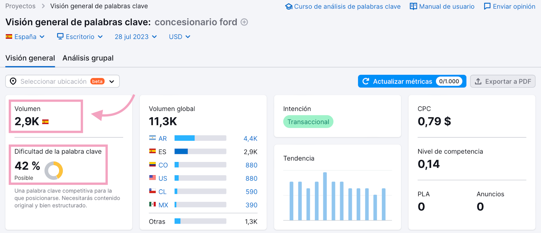Click the CL country code link
Screen dimensions: 541x233
(x=163, y=192)
